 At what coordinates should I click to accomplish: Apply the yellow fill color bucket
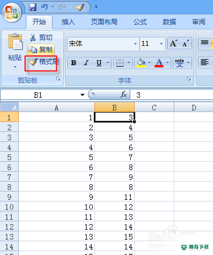[x=141, y=63]
